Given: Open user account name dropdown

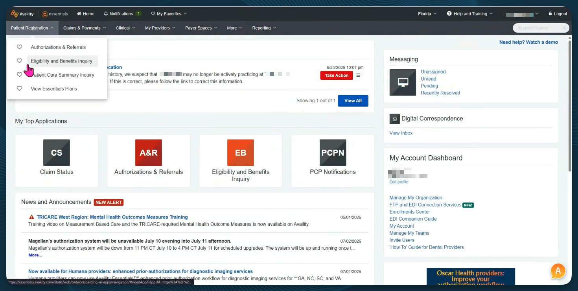Looking at the screenshot, I should (522, 14).
